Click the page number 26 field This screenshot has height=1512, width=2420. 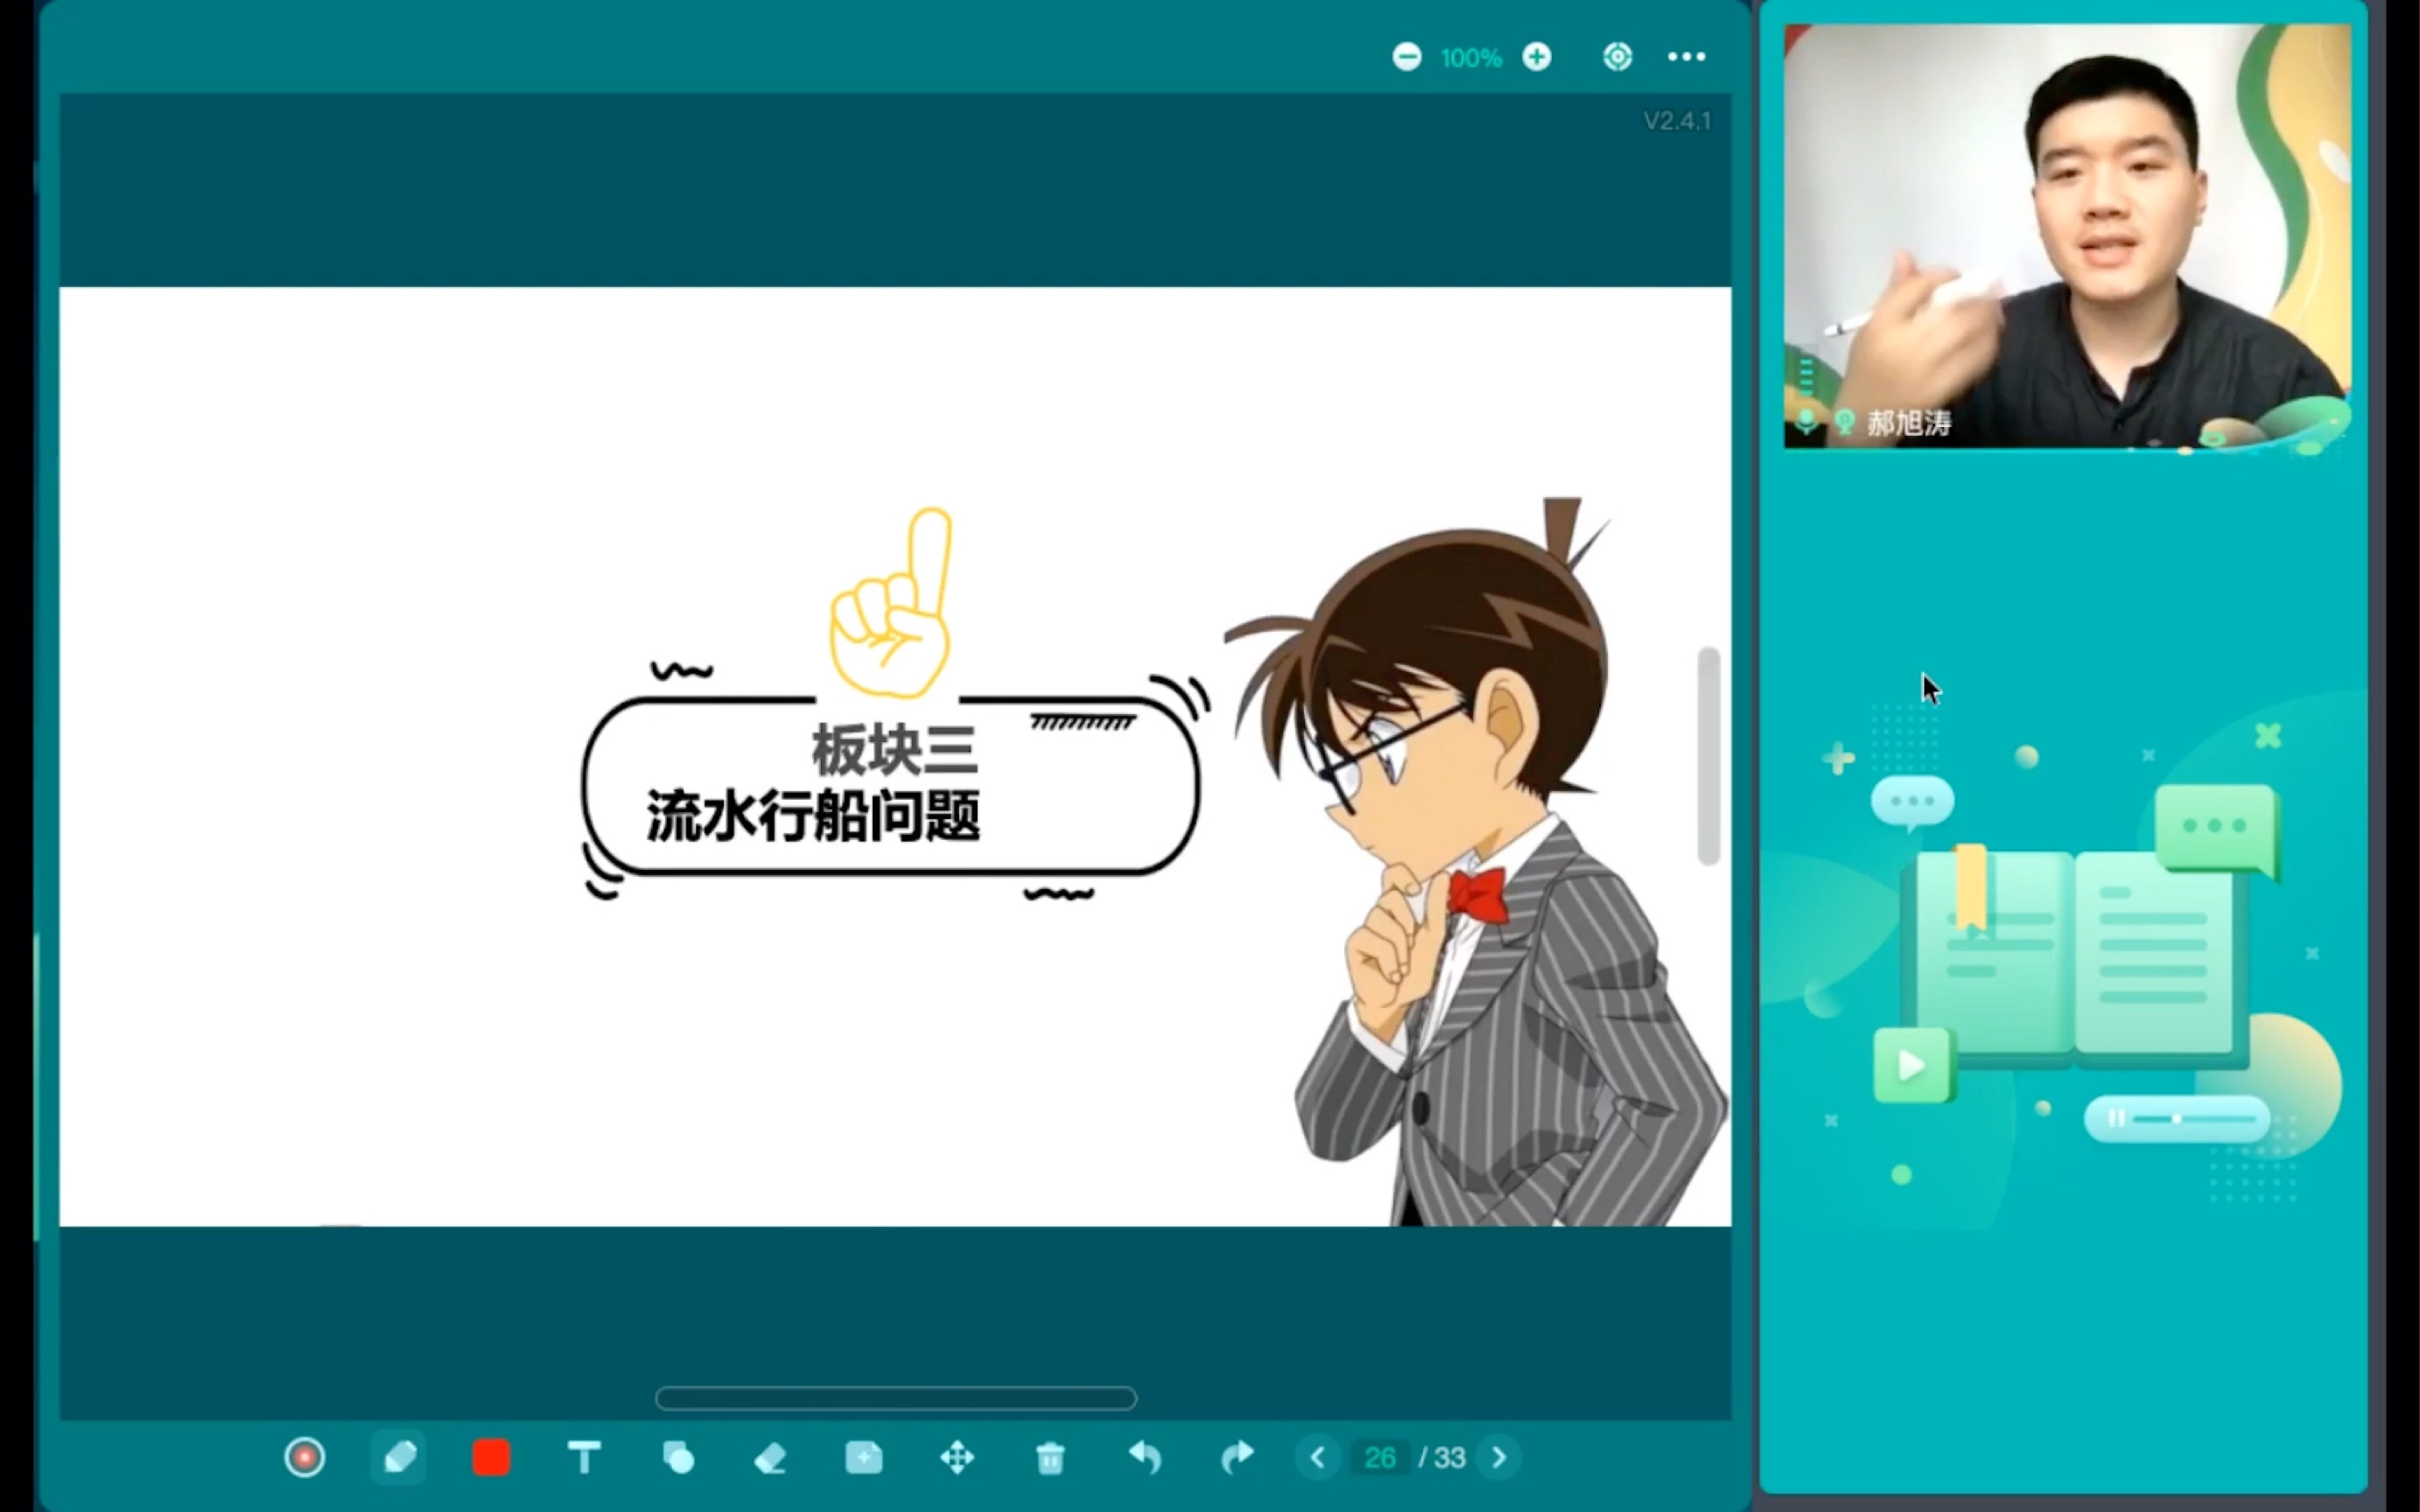point(1380,1457)
